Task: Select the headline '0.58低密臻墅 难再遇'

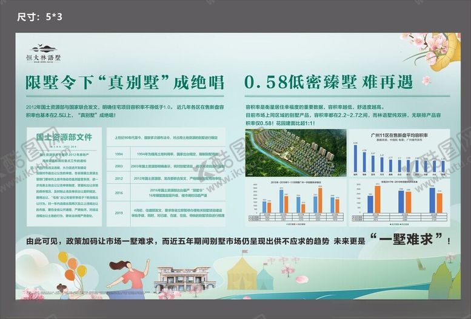Action: coord(329,82)
